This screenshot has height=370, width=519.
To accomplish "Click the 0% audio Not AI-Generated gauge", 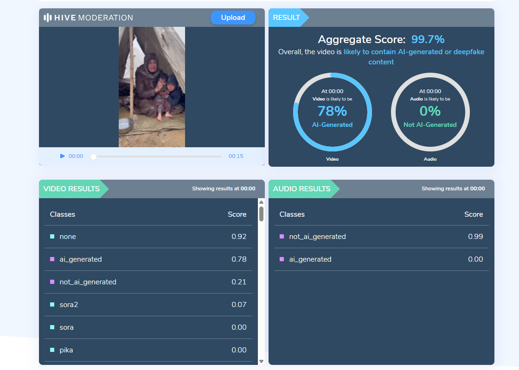I will pyautogui.click(x=430, y=112).
